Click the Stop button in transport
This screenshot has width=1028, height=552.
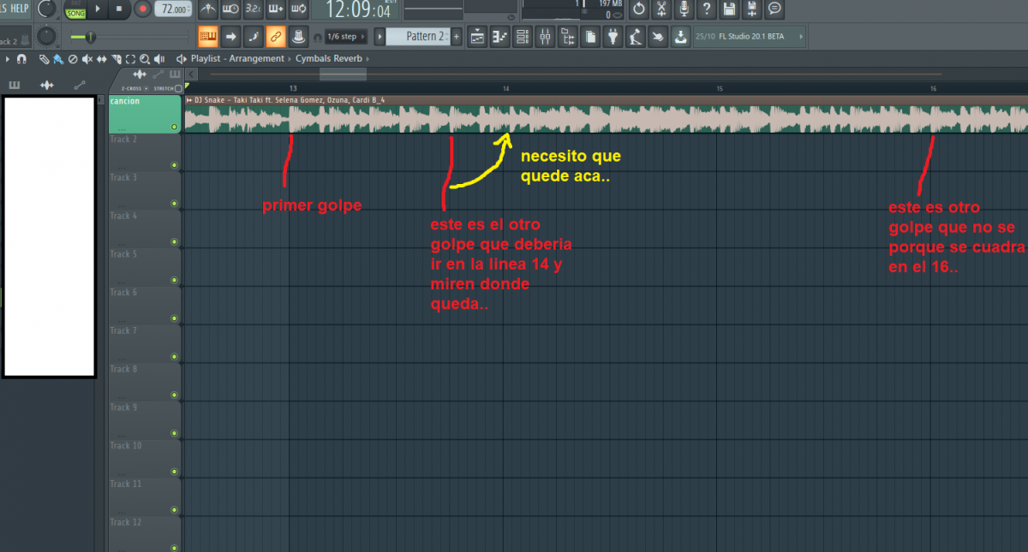118,9
